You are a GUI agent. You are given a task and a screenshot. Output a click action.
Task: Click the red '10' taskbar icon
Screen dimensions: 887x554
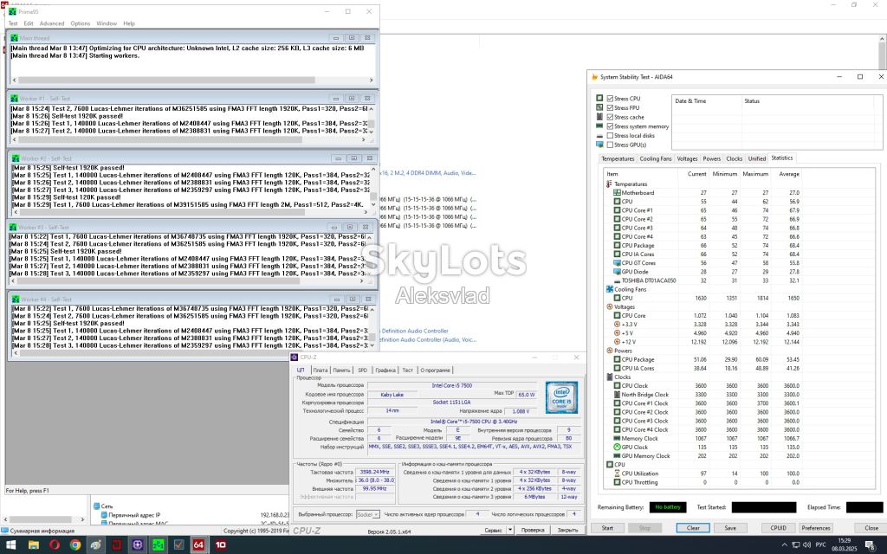click(220, 545)
